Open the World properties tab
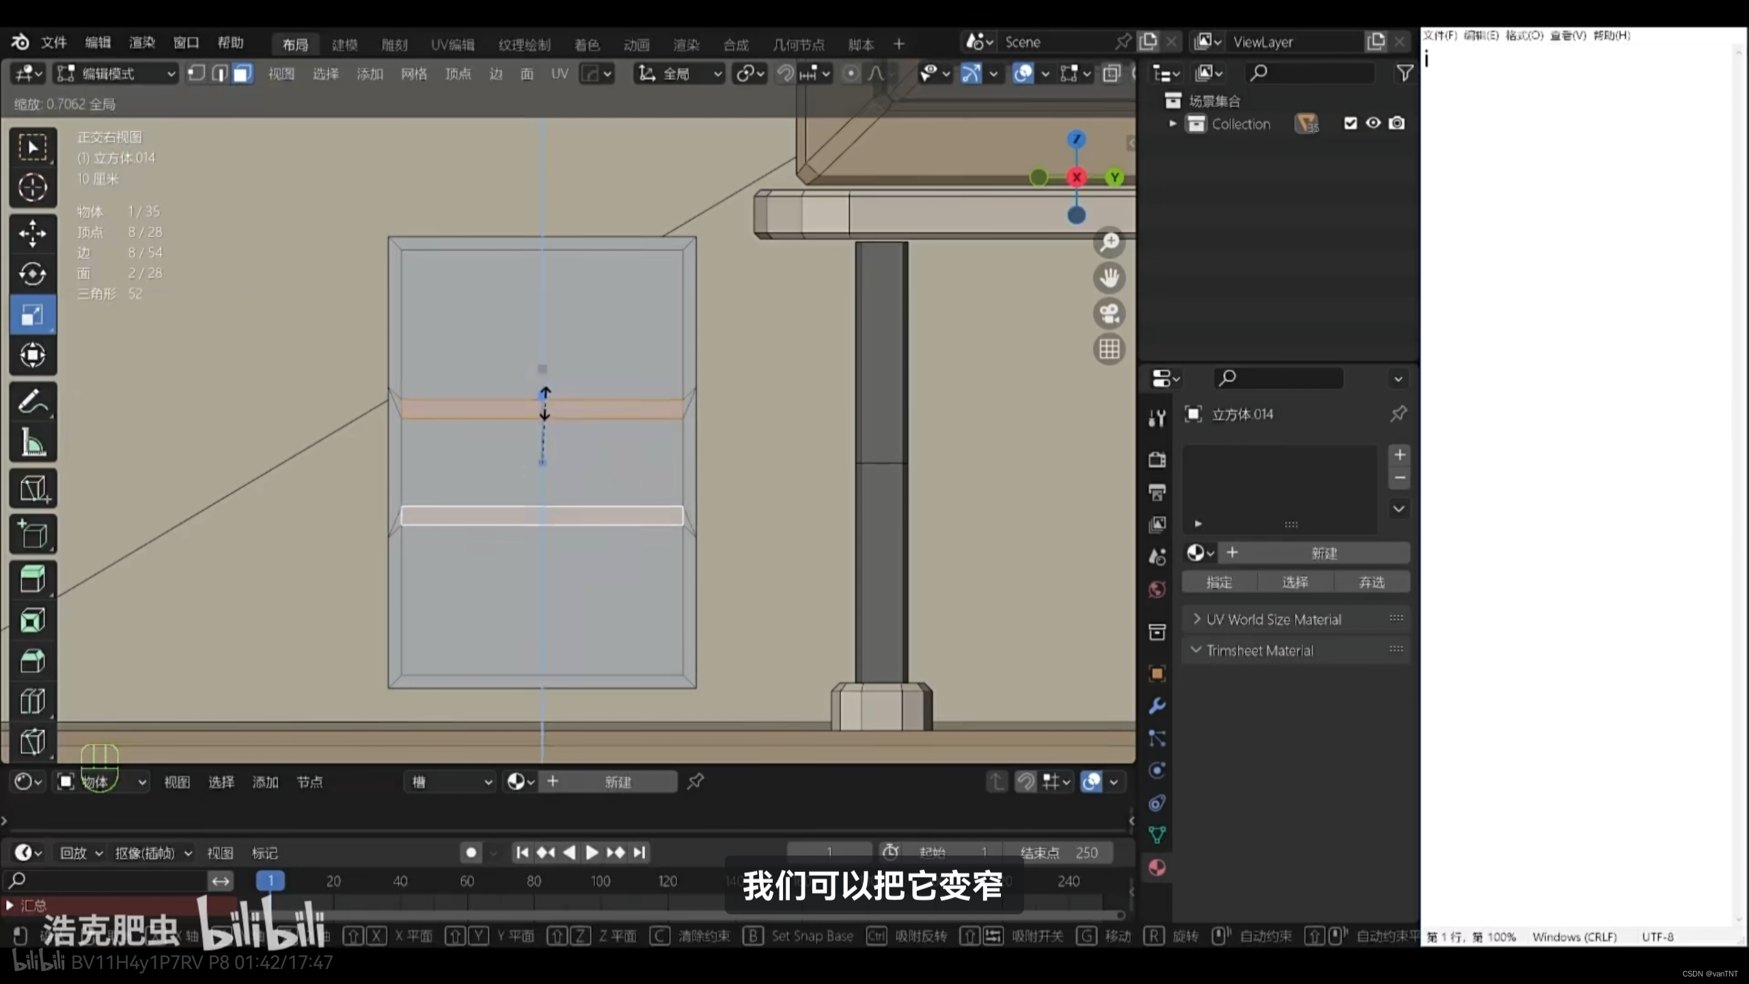The height and width of the screenshot is (984, 1749). point(1157,589)
